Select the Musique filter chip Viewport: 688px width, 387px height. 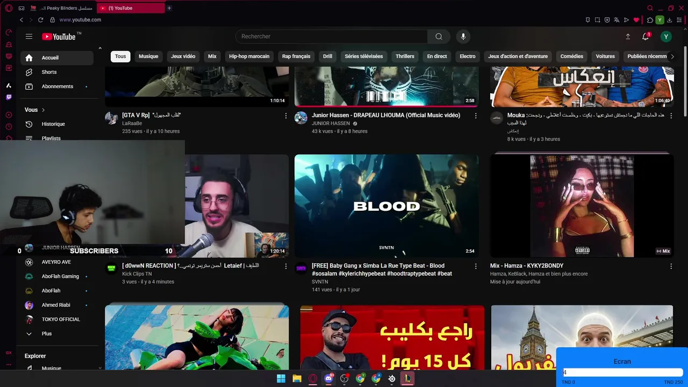pos(148,56)
